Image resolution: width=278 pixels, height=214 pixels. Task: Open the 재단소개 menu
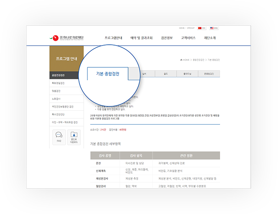point(210,38)
